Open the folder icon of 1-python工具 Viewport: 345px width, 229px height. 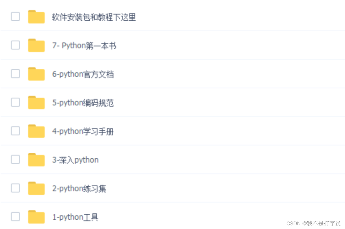[x=36, y=217]
